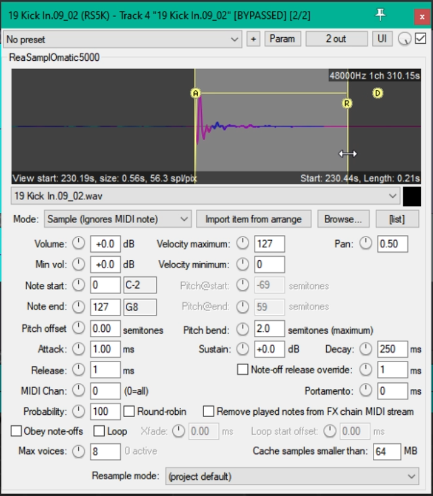Click the MIDI Chan knob
433x496 pixels.
[78, 391]
